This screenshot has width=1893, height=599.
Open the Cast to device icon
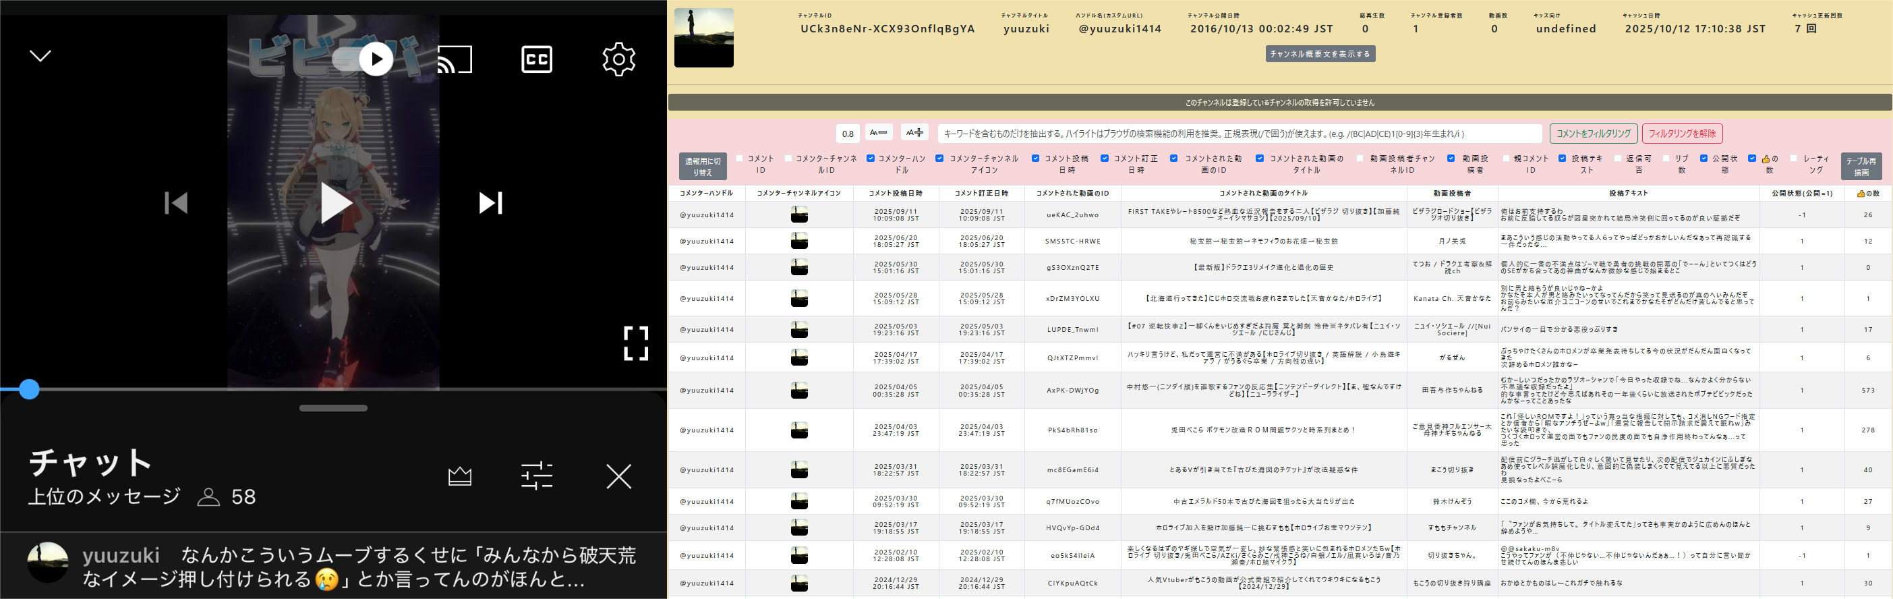[455, 59]
